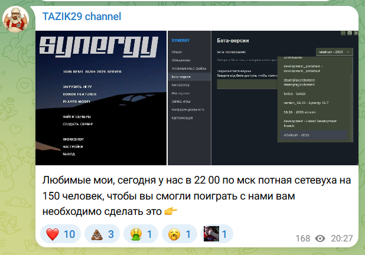This screenshot has height=255, width=365.
Task: Open the Контроллер tab in the properties sidebar
Action: (x=181, y=85)
